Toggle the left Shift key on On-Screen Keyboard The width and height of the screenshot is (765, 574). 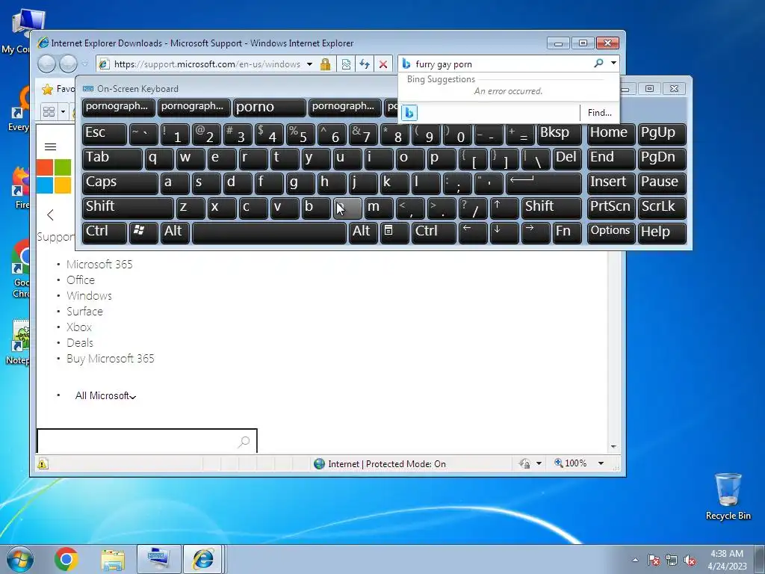coord(128,207)
